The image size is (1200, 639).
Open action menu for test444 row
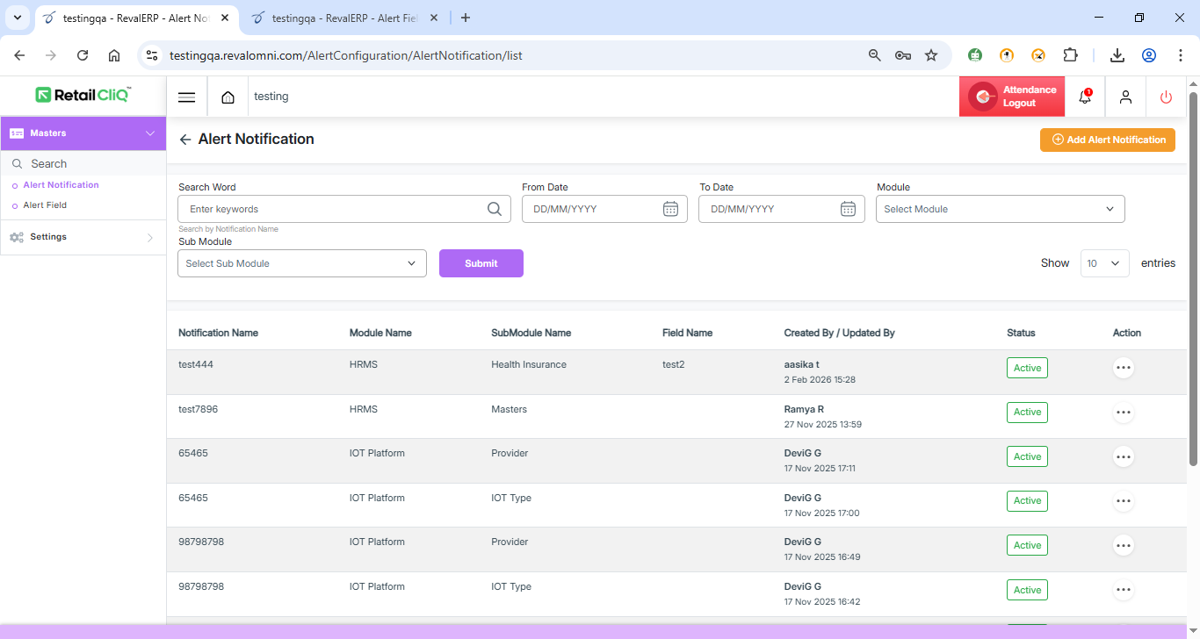1123,368
